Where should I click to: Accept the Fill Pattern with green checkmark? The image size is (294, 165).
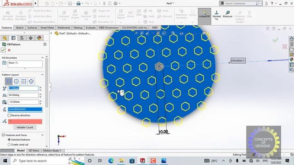(x=3, y=50)
